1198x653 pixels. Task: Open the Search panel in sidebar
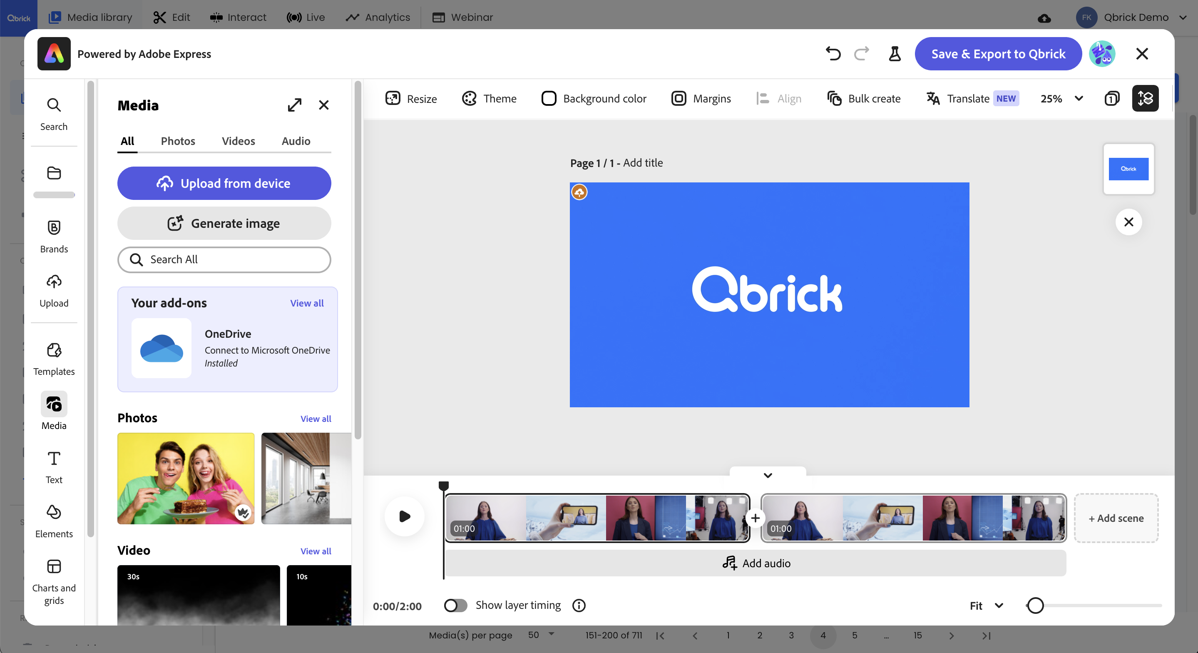54,114
